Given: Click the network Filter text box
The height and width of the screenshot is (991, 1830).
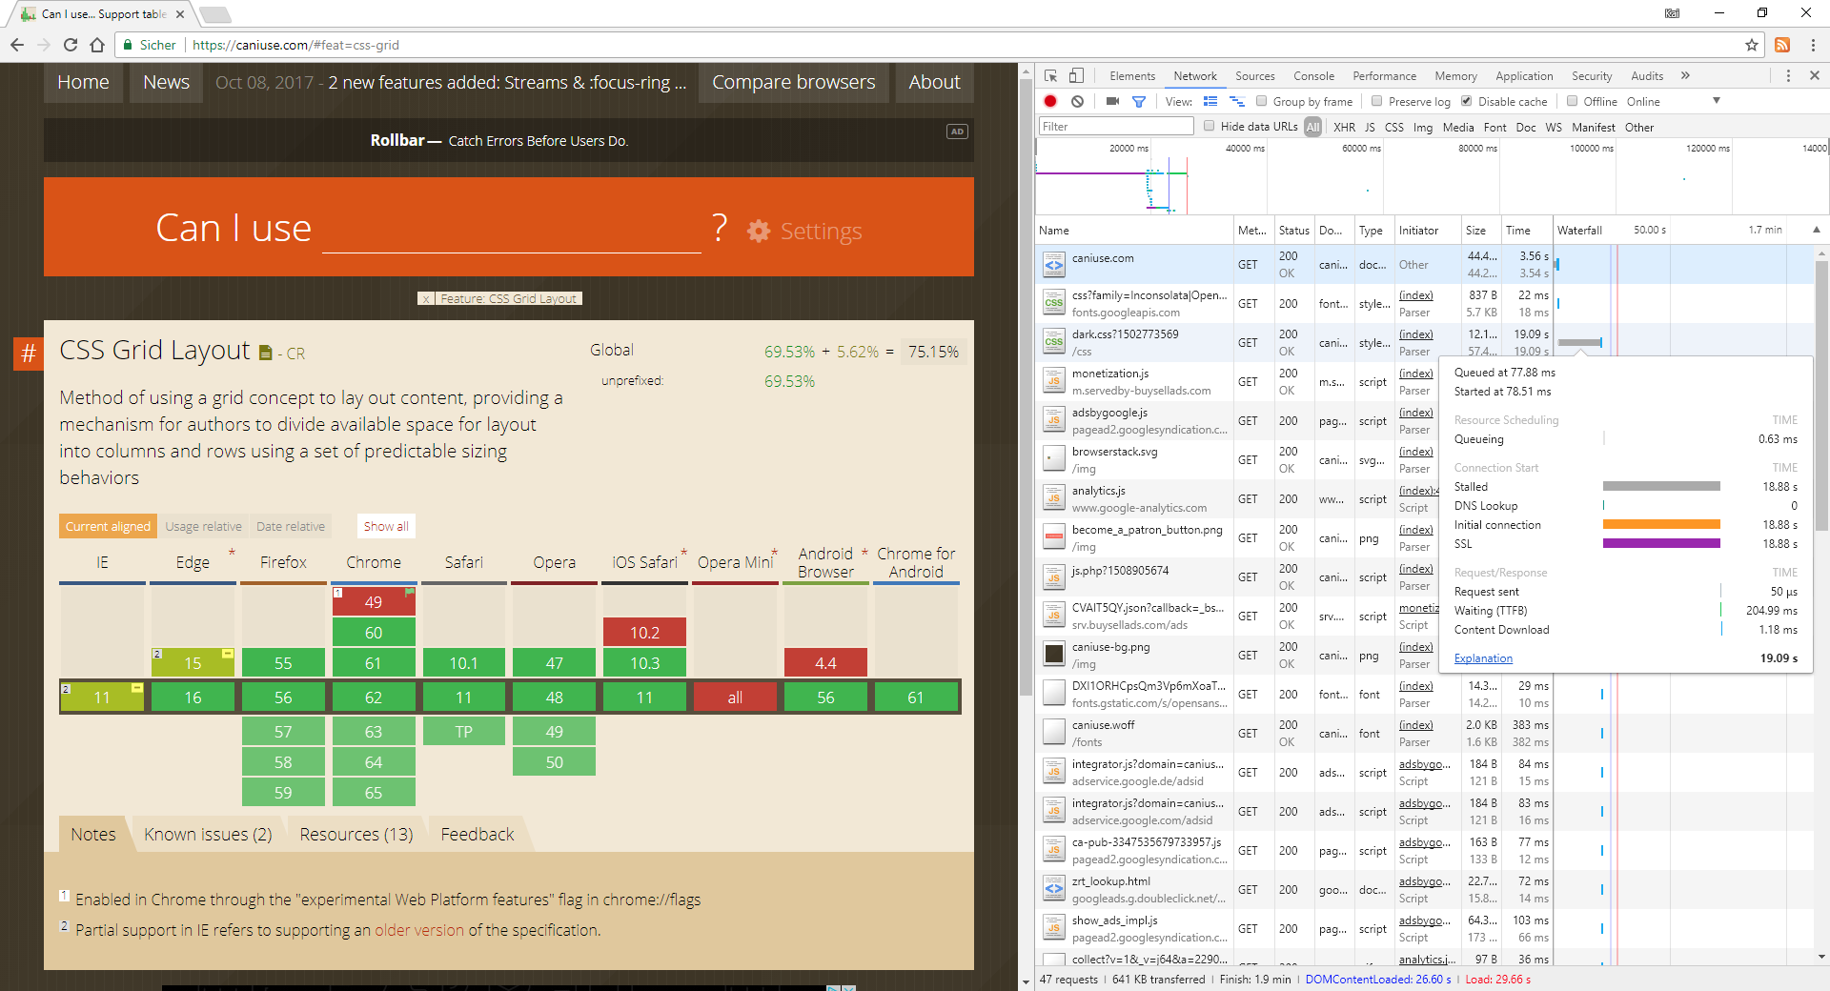Looking at the screenshot, I should (1116, 126).
